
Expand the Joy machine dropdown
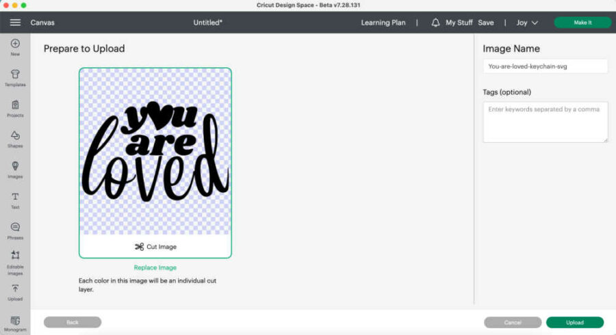(x=526, y=23)
